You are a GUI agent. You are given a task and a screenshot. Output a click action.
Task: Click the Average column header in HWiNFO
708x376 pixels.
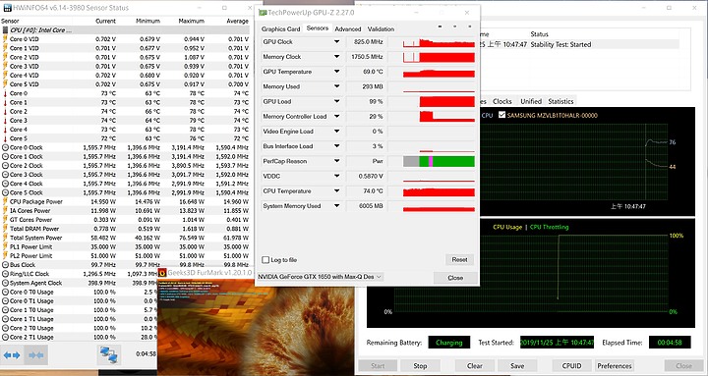tap(237, 21)
